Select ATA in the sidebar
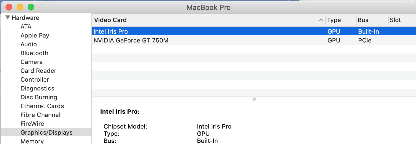The width and height of the screenshot is (416, 144). [x=26, y=27]
